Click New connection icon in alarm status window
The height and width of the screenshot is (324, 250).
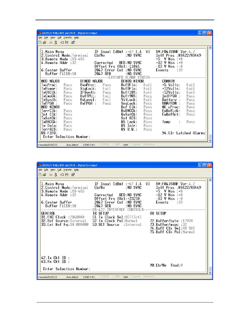coord(40,42)
